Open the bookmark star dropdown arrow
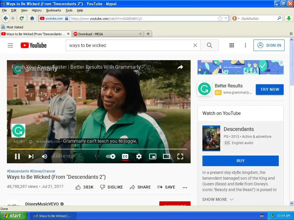Screen dimensions: 294x220 point(226,18)
